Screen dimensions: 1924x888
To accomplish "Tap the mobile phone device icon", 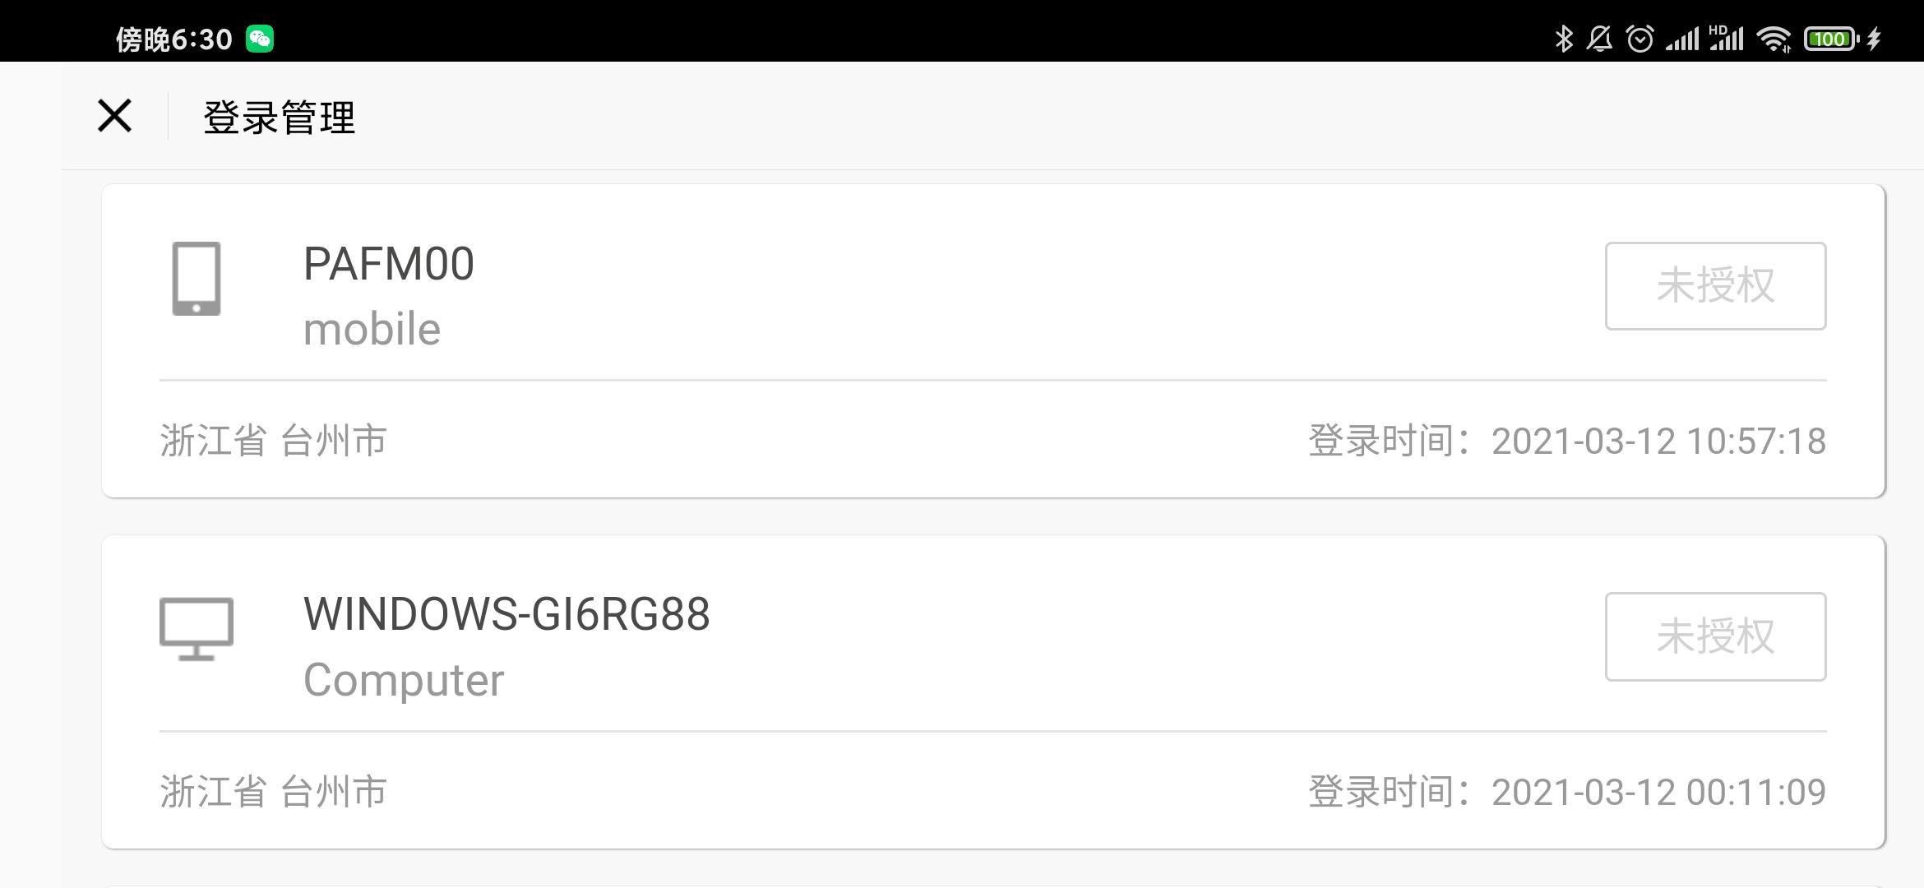I will pyautogui.click(x=197, y=278).
